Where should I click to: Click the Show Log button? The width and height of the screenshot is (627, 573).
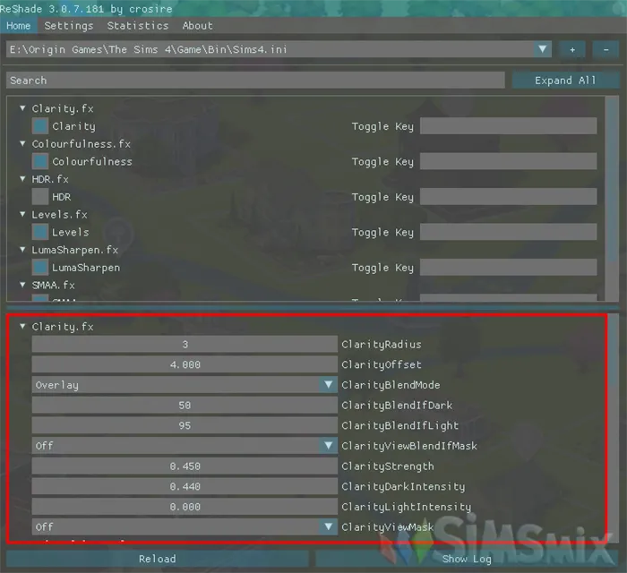coord(467,559)
